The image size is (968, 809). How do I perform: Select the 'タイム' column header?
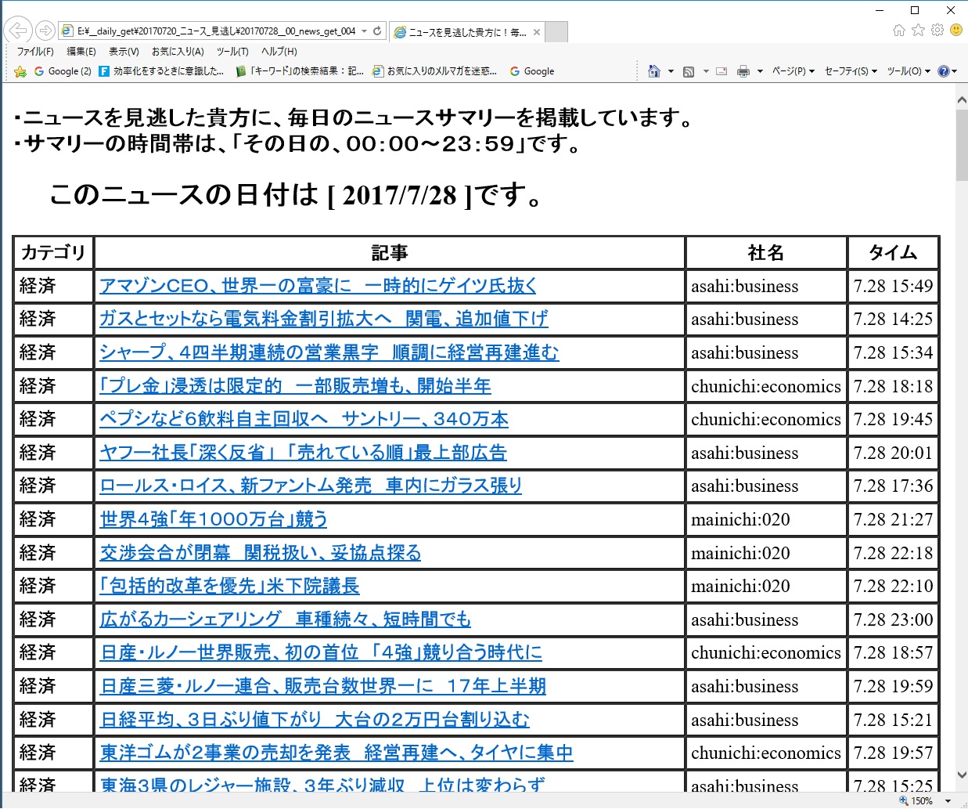[893, 252]
